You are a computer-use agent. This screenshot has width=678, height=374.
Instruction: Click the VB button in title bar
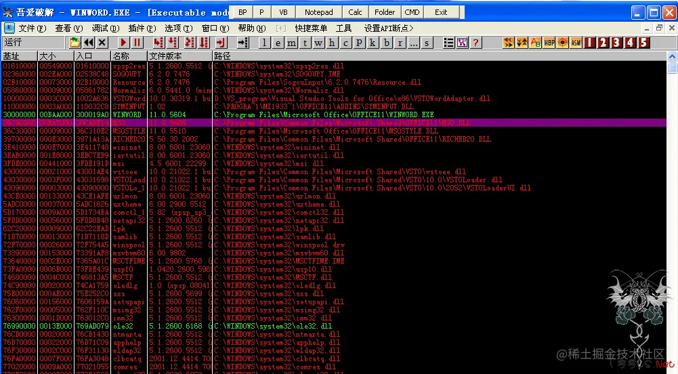[283, 12]
